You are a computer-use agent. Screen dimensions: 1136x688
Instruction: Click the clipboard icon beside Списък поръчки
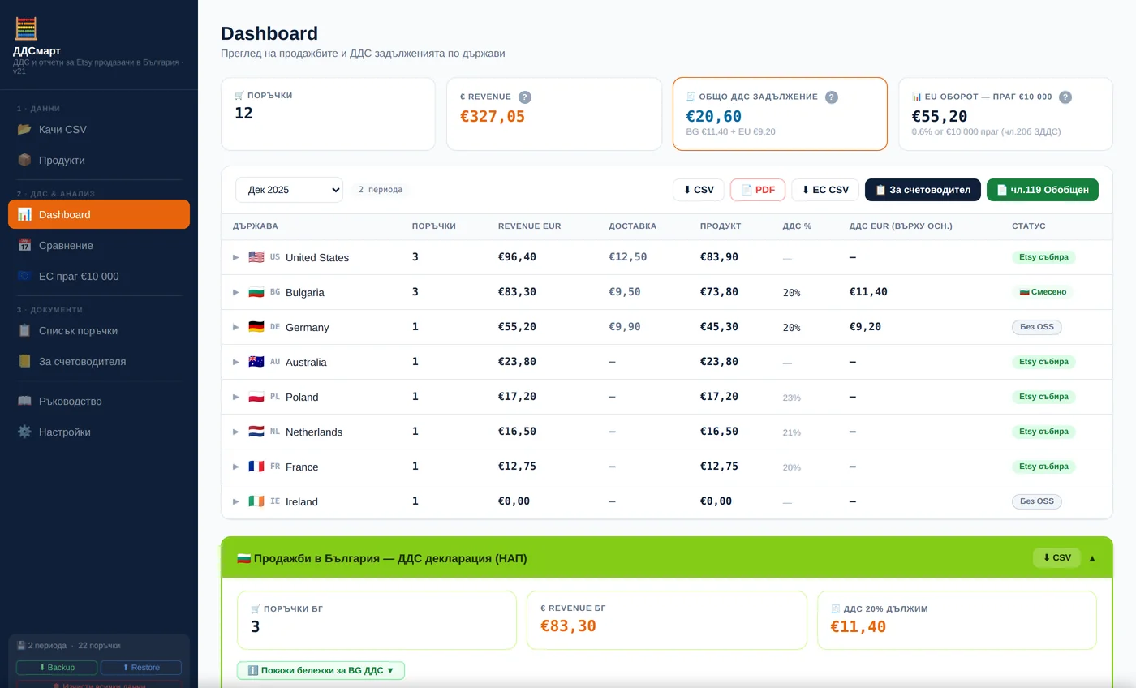click(x=24, y=330)
